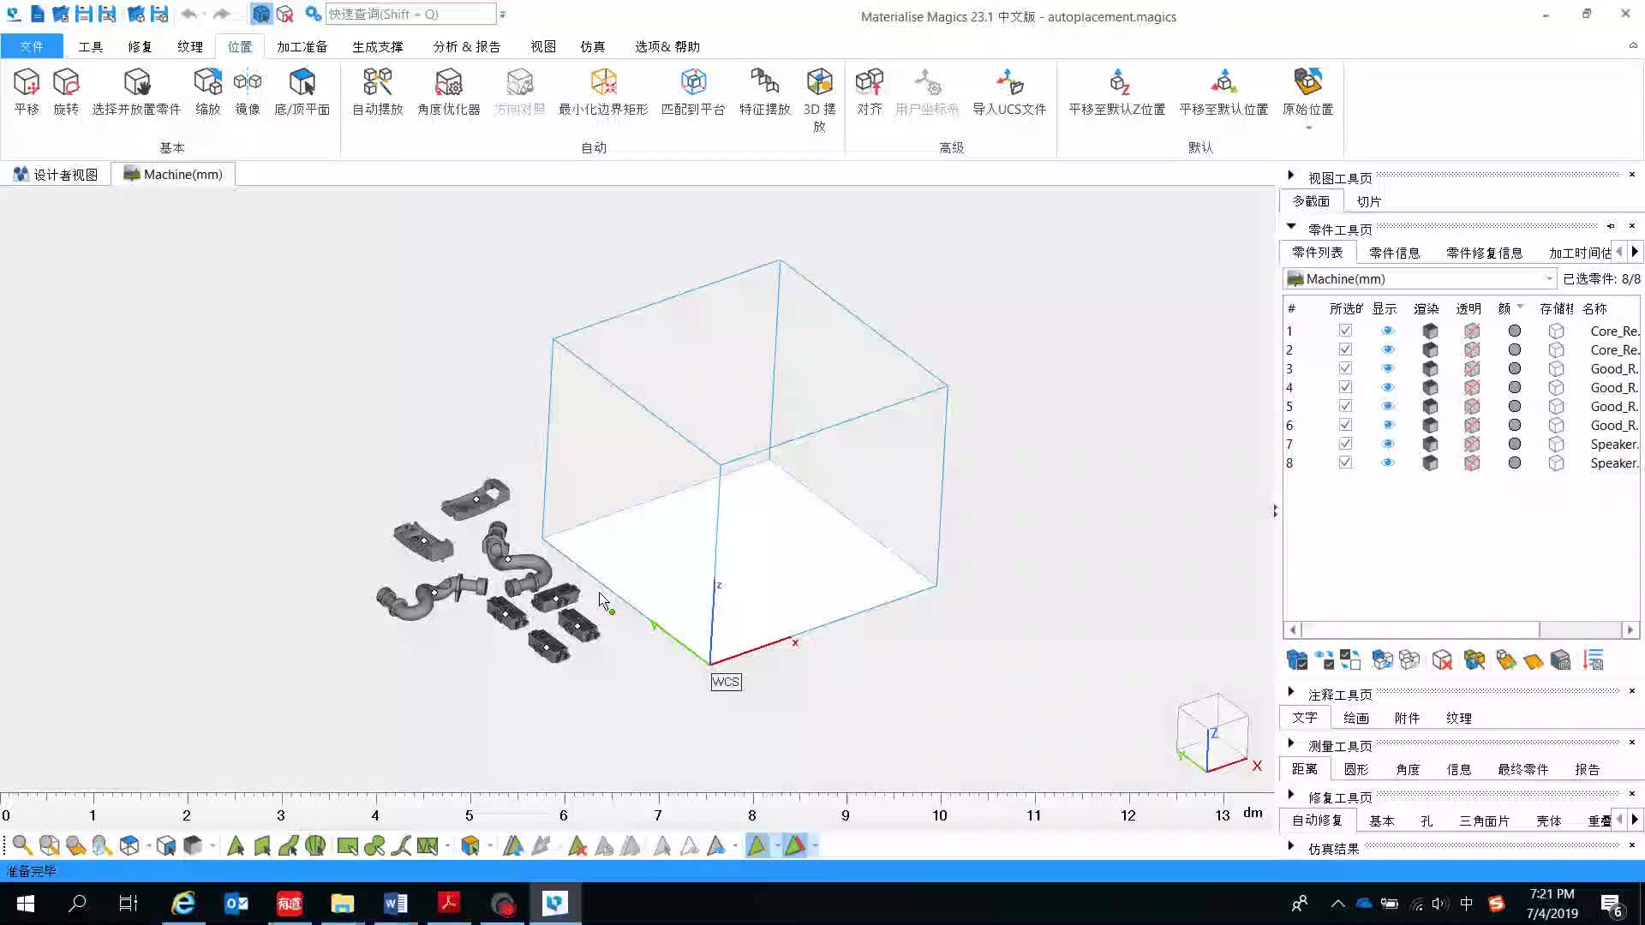The height and width of the screenshot is (925, 1645).
Task: Open Word from the Windows taskbar
Action: point(395,904)
